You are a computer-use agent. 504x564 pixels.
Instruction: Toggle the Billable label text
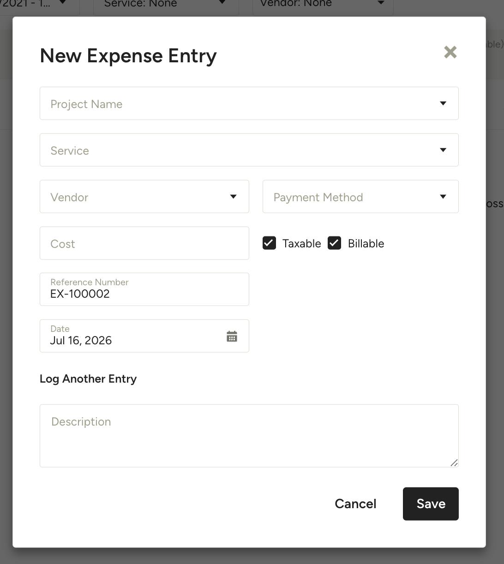click(366, 244)
